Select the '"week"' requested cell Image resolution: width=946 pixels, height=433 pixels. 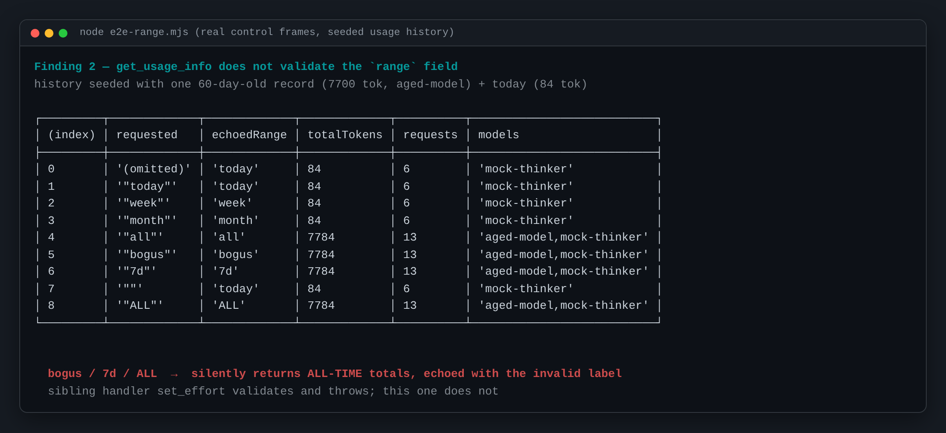[143, 203]
